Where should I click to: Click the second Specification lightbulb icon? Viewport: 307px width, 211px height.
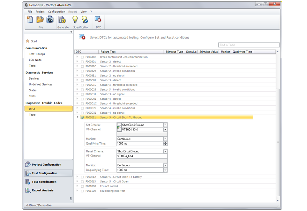[x=85, y=20]
